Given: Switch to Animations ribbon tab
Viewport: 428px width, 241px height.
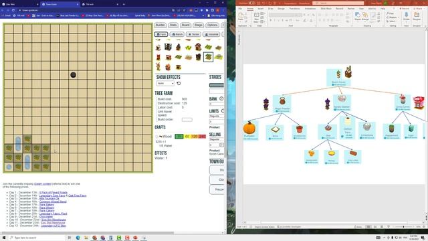Looking at the screenshot, I should click(x=310, y=9).
